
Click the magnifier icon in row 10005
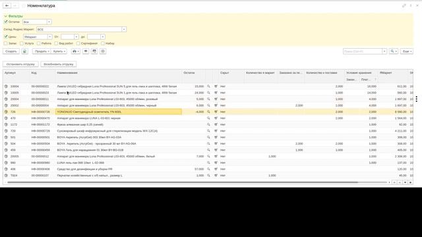coord(208,93)
